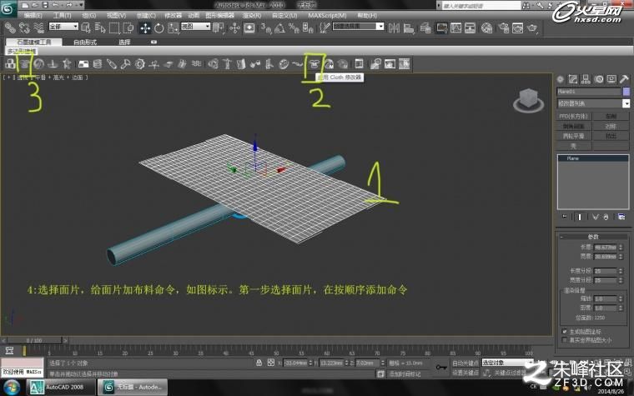The width and height of the screenshot is (634, 396).
Task: Click the Unlink Selection icon
Action: click(24, 28)
